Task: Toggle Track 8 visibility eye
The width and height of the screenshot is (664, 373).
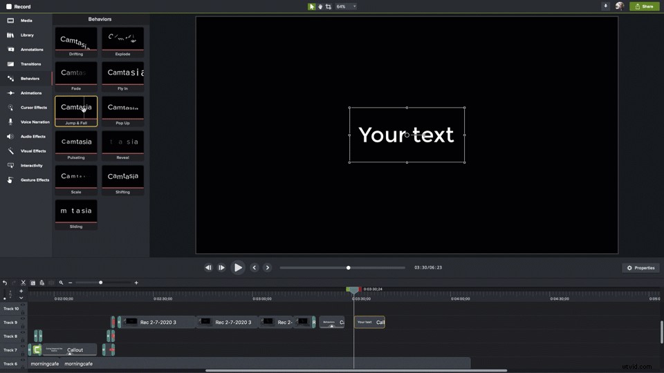Action: pyautogui.click(x=23, y=332)
